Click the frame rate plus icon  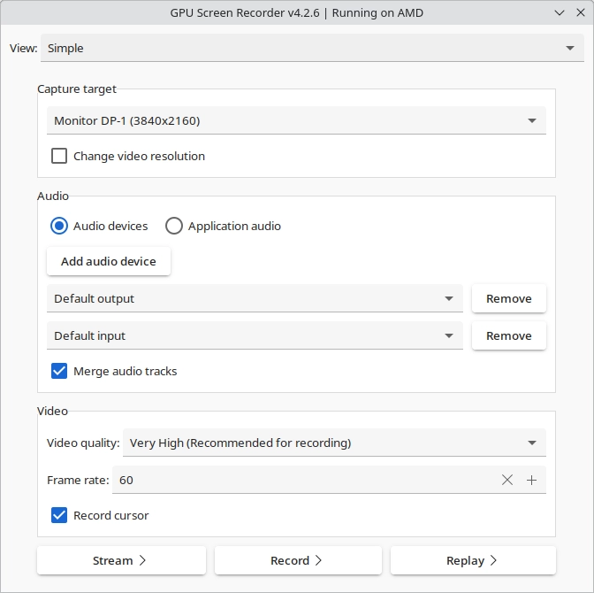point(531,480)
